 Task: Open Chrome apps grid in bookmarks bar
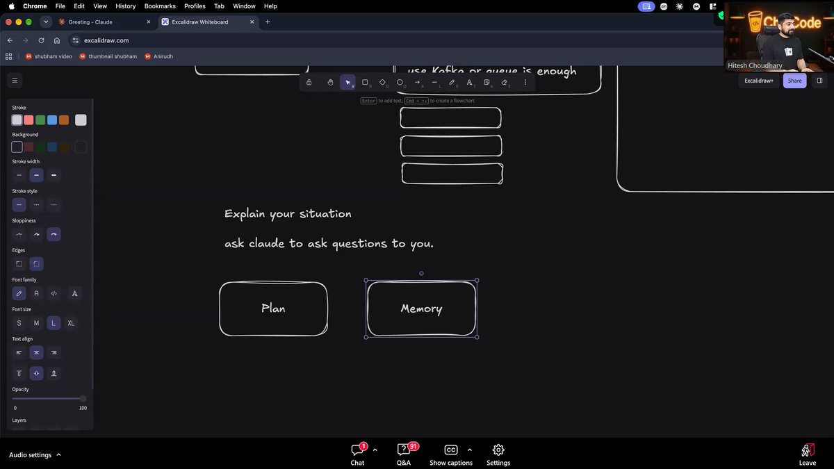(x=9, y=56)
